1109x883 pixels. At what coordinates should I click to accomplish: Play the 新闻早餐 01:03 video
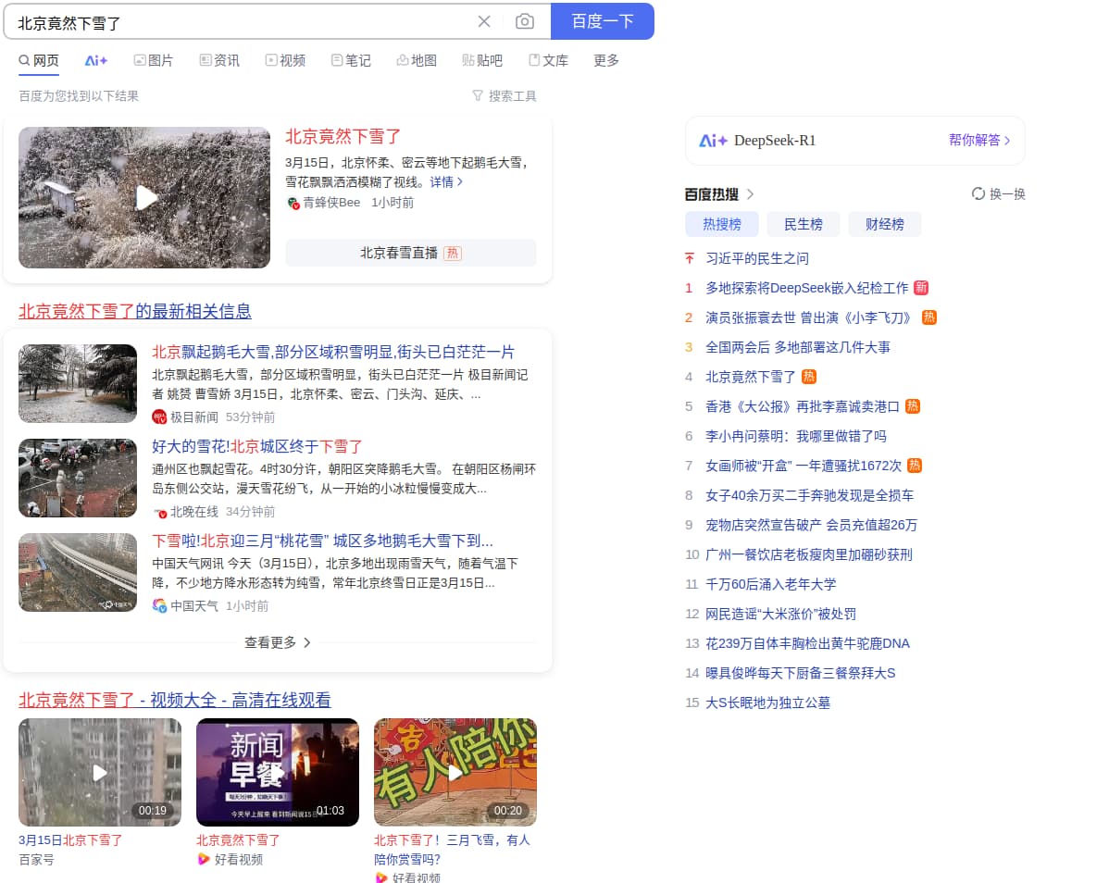(x=278, y=772)
